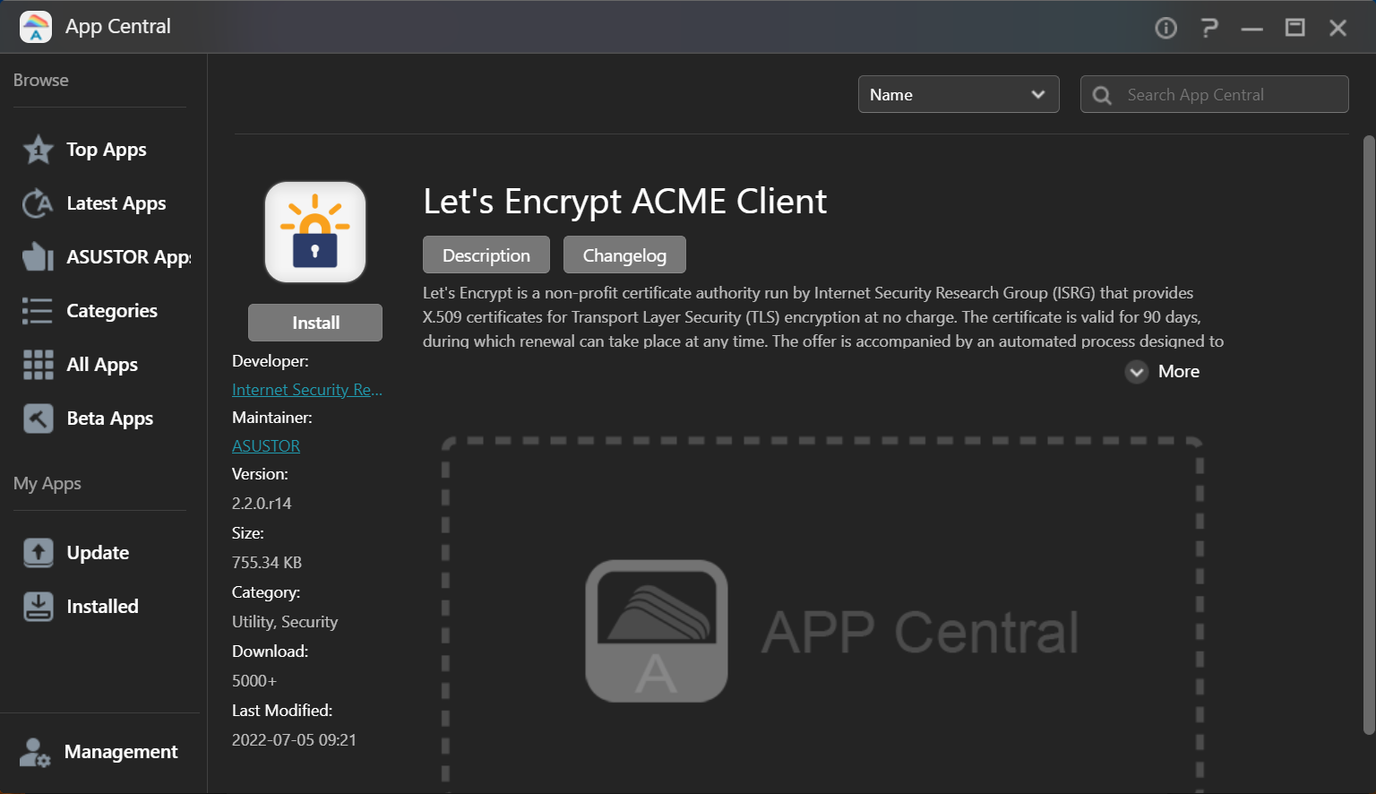Click the Let's Encrypt ACME Client title
The height and width of the screenshot is (794, 1376).
click(x=624, y=202)
